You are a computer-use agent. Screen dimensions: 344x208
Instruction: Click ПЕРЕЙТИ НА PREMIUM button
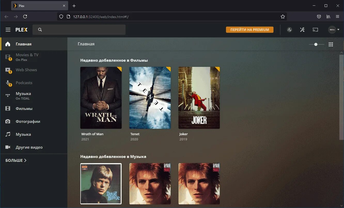tap(250, 30)
